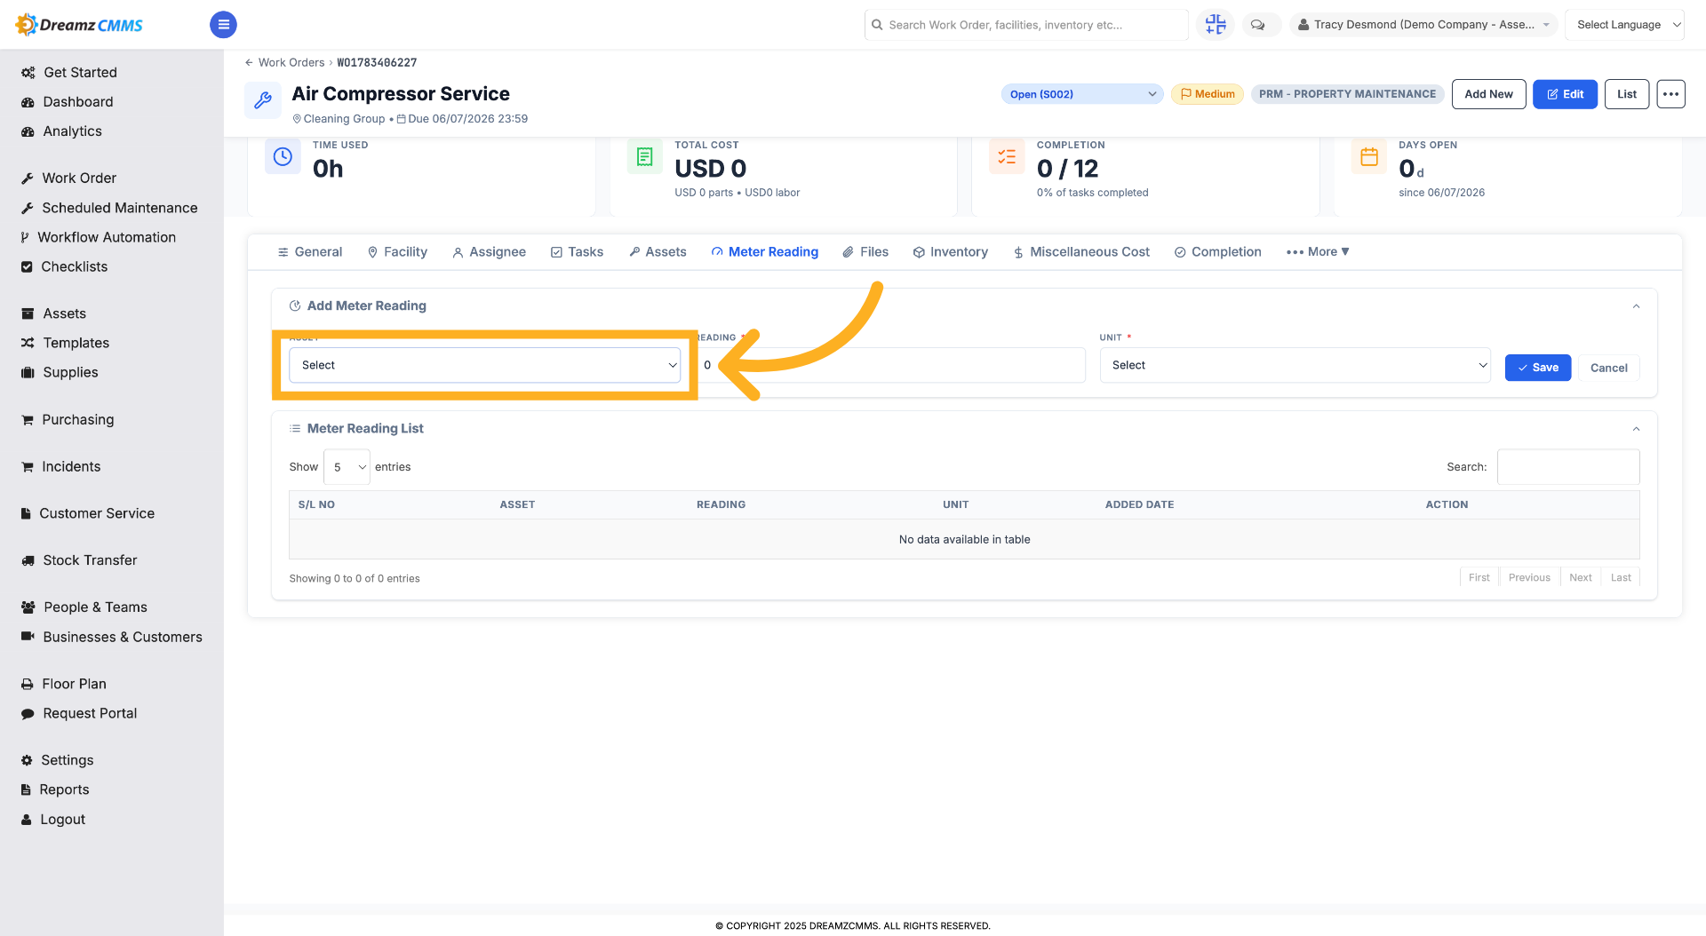Switch to the Miscellaneous Cost tab
Screen dimensions: 1706x936
pos(1081,252)
